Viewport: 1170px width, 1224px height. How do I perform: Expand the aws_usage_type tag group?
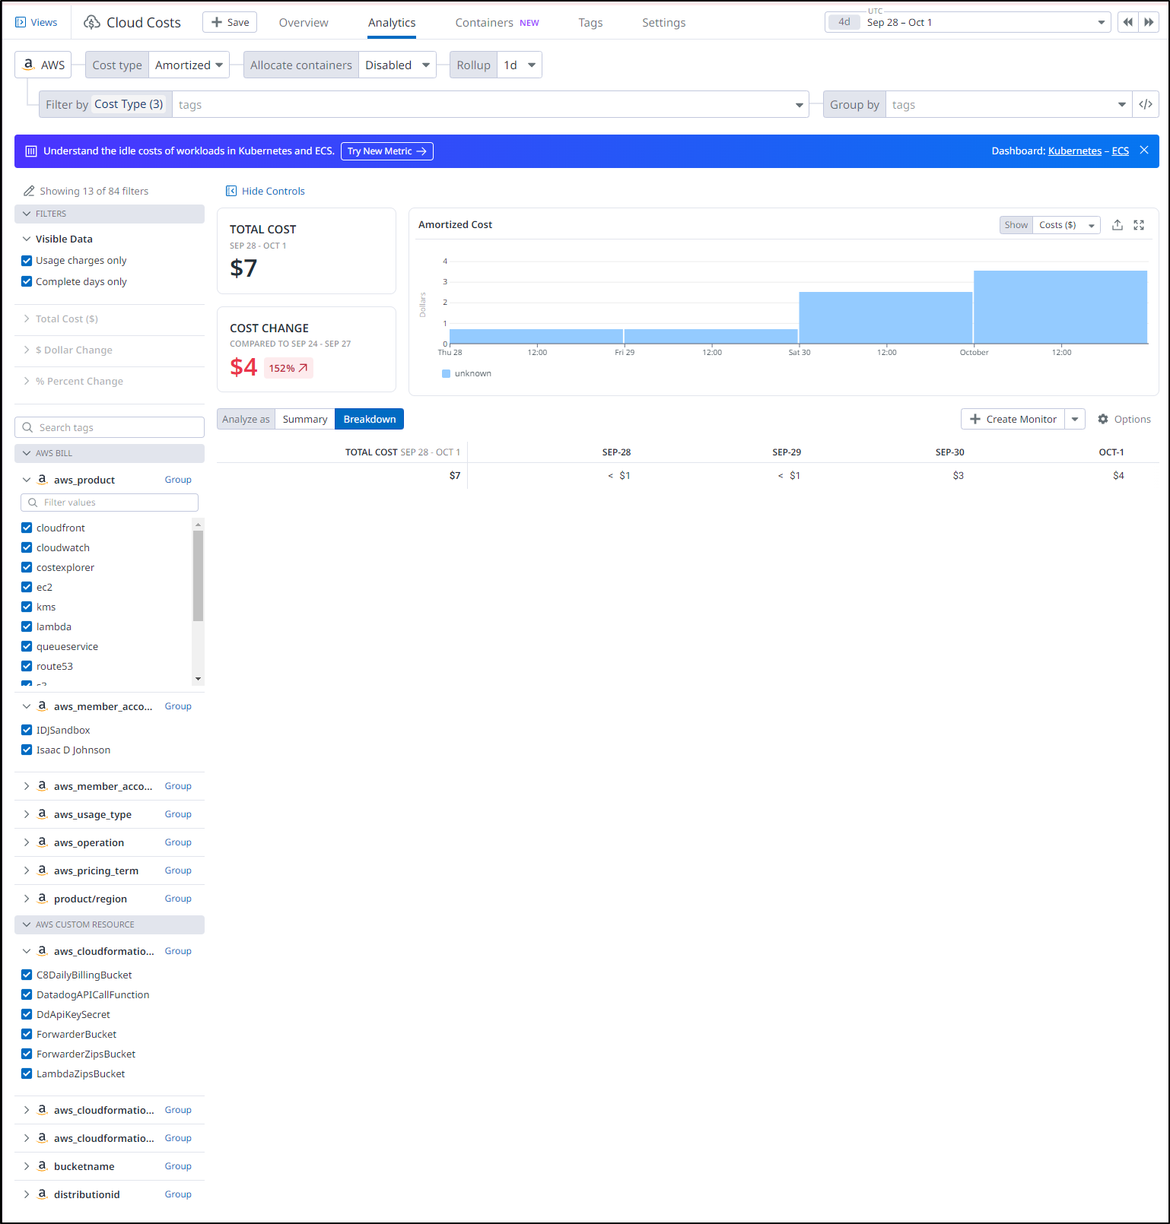(x=27, y=814)
